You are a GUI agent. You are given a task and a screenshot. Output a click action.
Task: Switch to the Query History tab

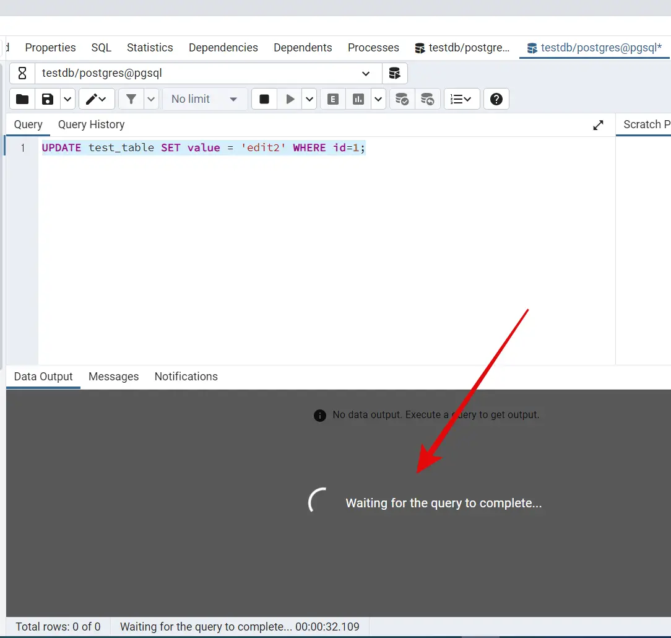pos(91,125)
